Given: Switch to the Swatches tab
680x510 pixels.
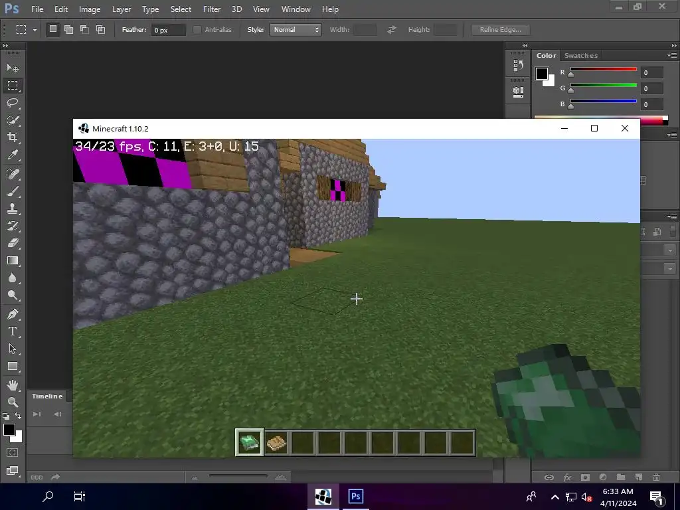Looking at the screenshot, I should coord(580,56).
